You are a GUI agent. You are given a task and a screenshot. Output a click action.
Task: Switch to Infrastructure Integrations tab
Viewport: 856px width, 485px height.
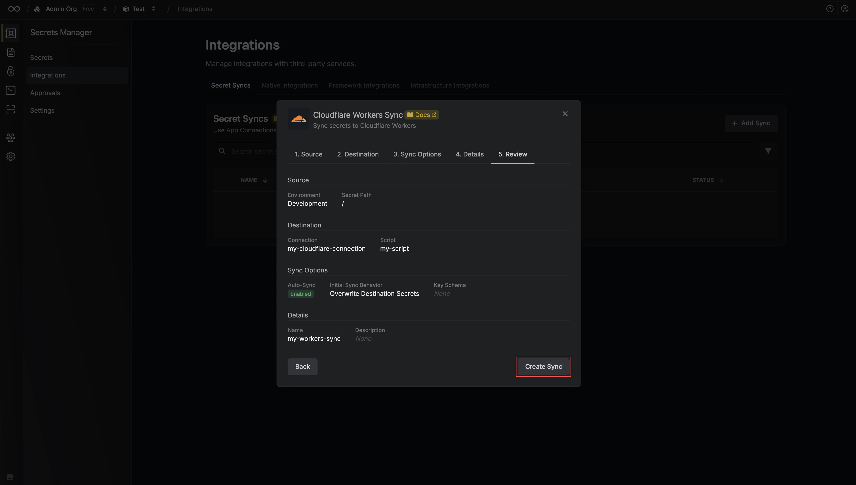point(450,85)
